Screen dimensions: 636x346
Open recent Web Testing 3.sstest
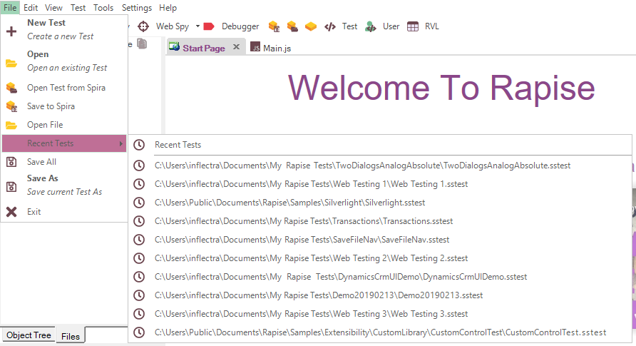[380, 314]
